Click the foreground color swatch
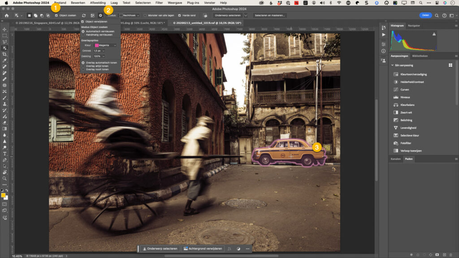This screenshot has width=459, height=258. 3,195
